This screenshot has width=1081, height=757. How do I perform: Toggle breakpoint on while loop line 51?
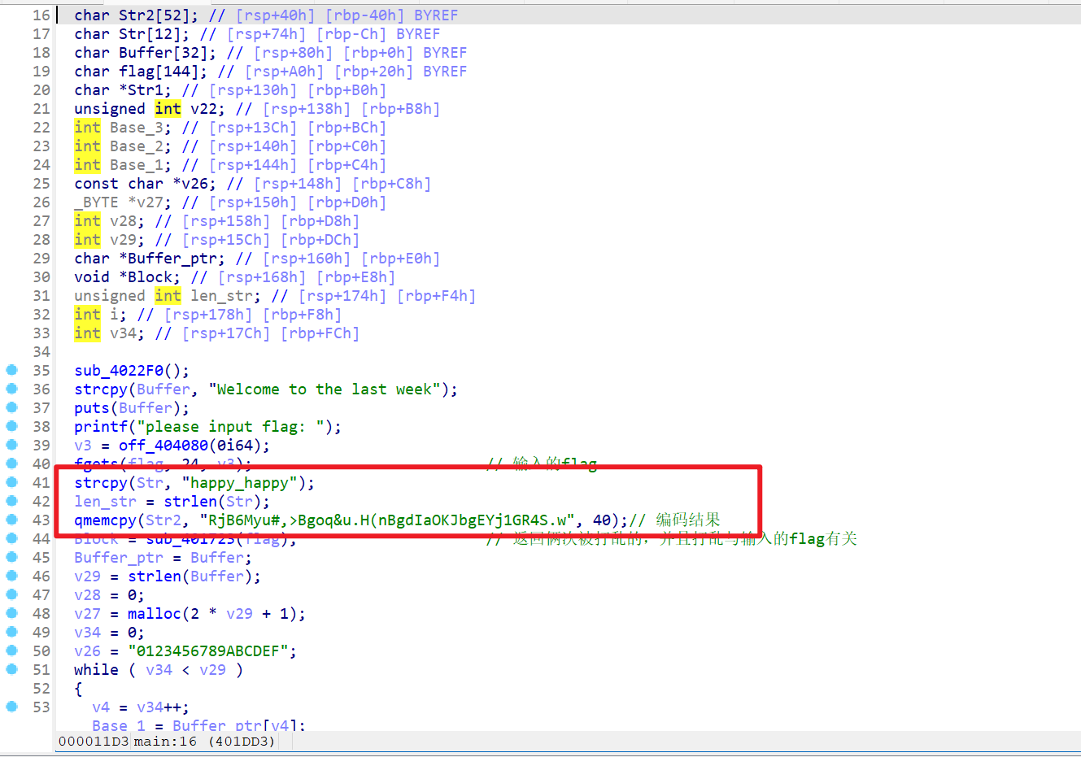click(x=11, y=669)
